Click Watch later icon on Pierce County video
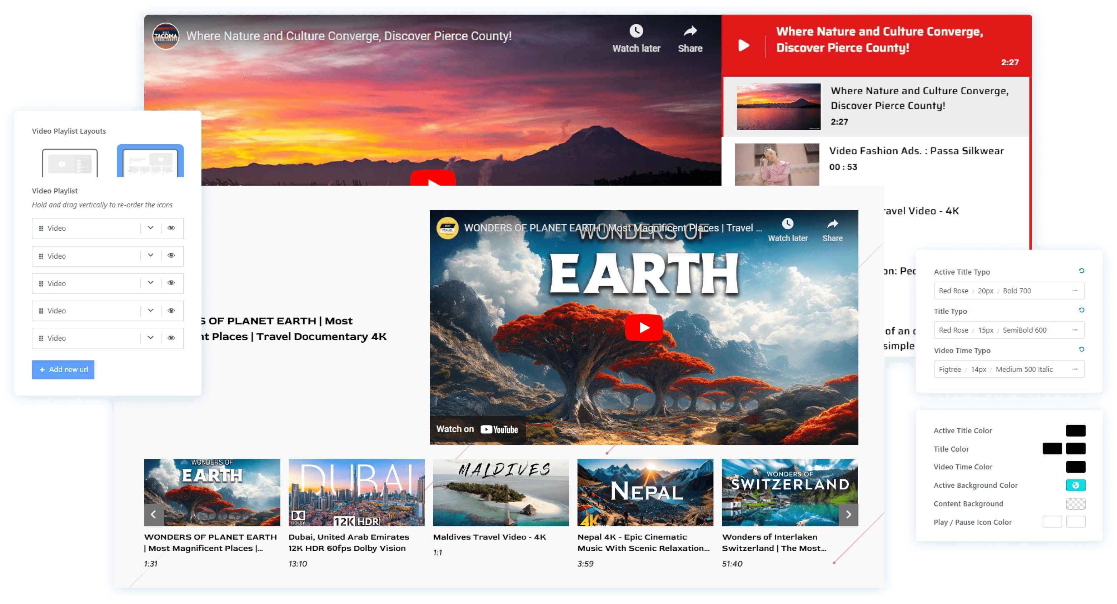This screenshot has height=604, width=1117. tap(636, 32)
